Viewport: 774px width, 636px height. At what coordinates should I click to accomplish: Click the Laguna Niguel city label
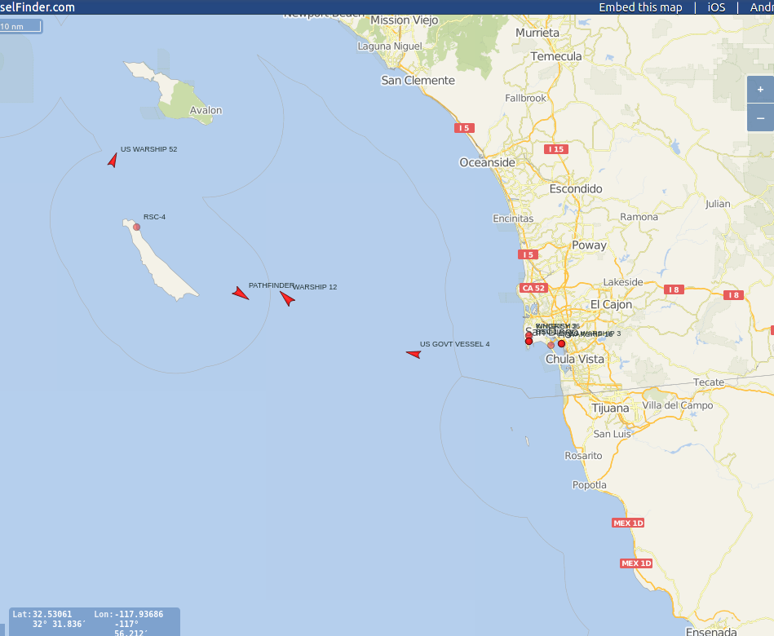tap(390, 46)
